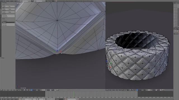The height and width of the screenshot is (100, 179).
Task: Toggle limit selection to visible in right viewport
Action: 152,90
